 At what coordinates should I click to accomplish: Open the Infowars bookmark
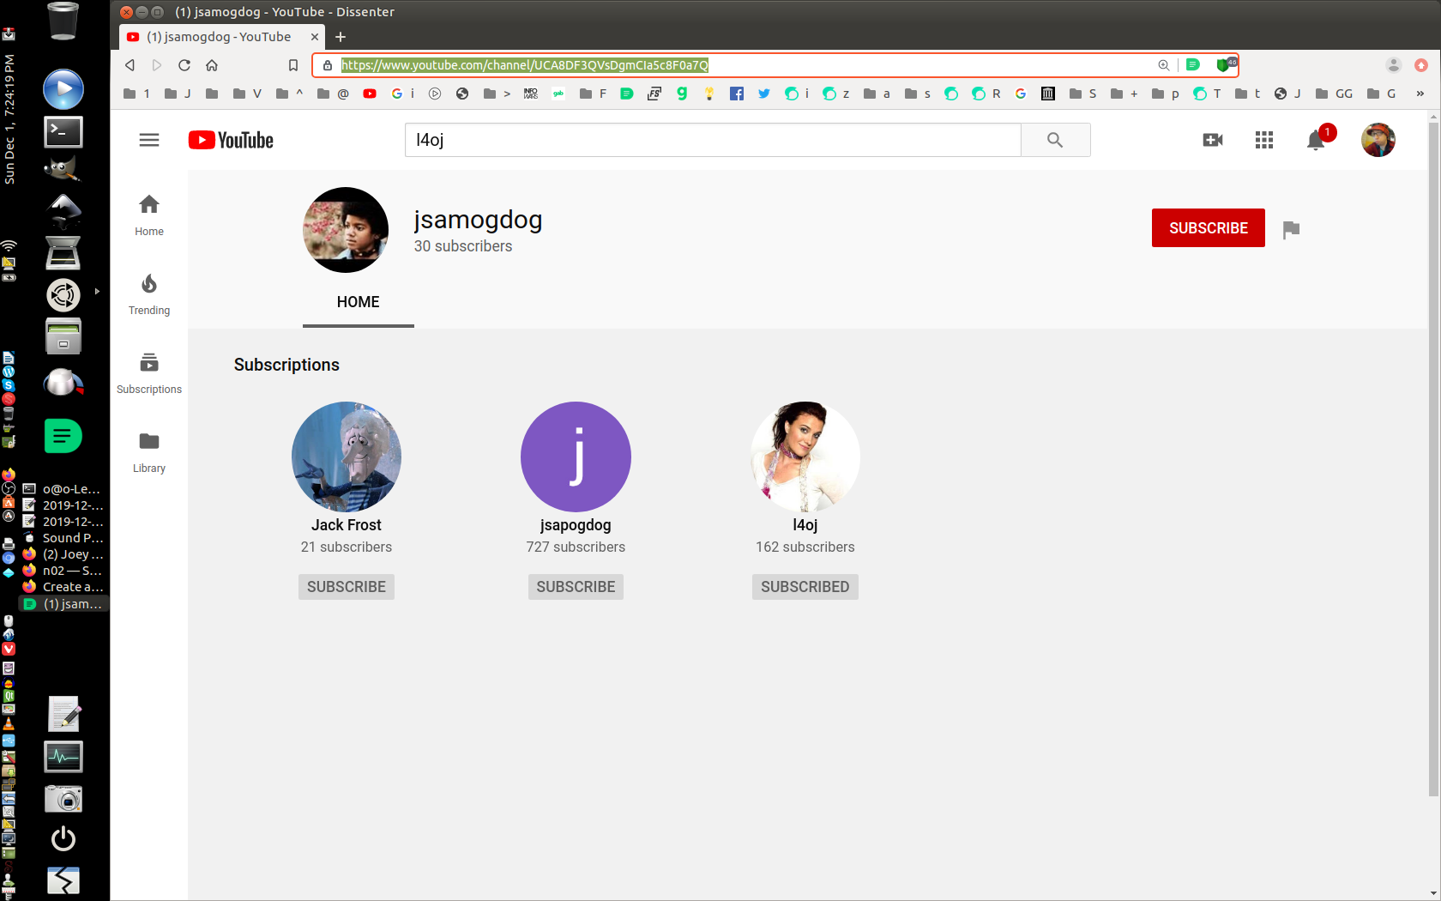tap(531, 94)
